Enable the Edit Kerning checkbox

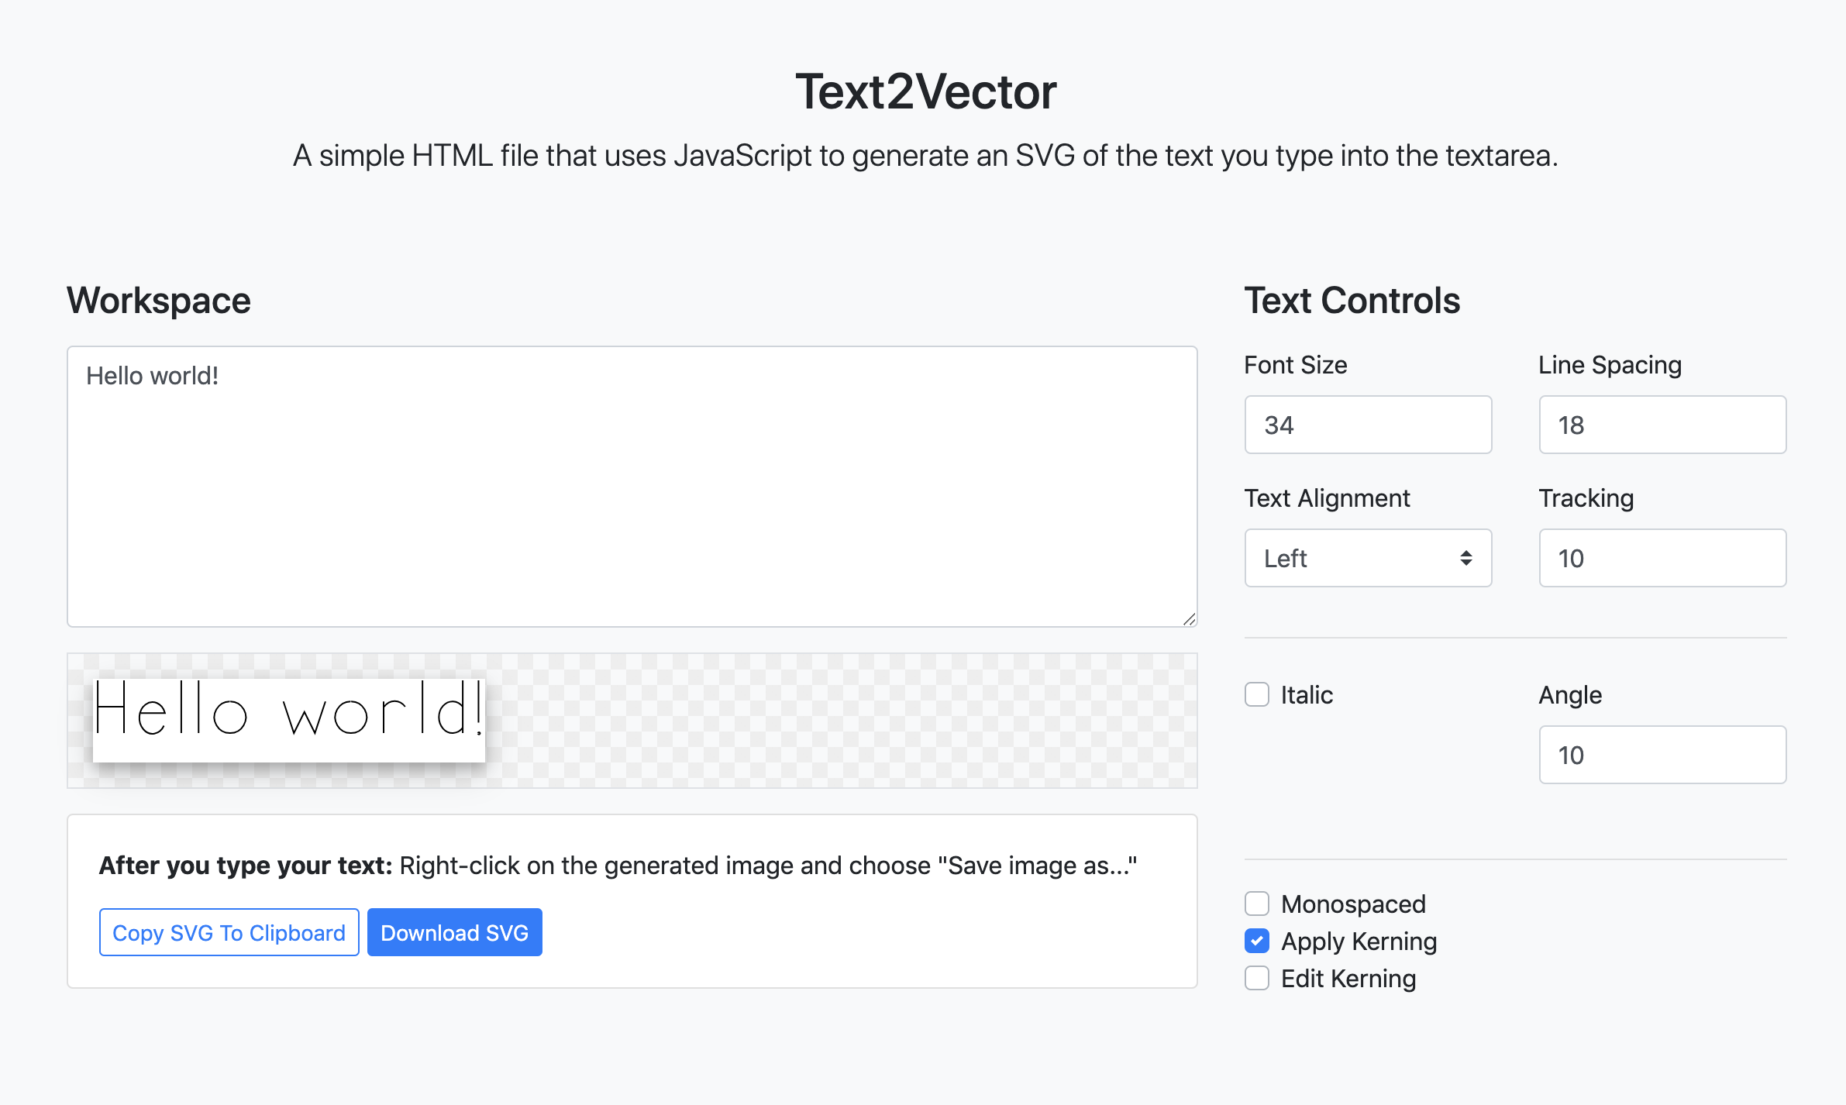1257,979
